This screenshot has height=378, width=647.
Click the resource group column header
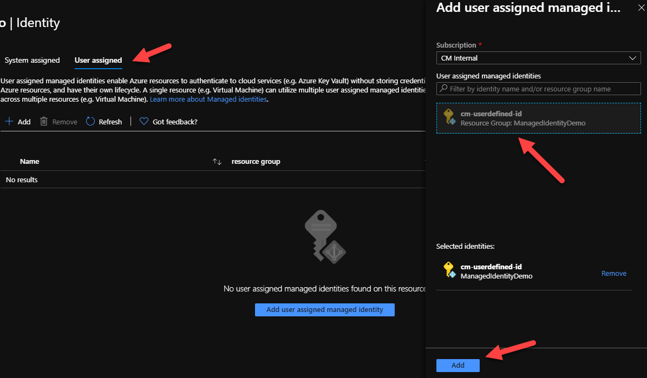256,162
